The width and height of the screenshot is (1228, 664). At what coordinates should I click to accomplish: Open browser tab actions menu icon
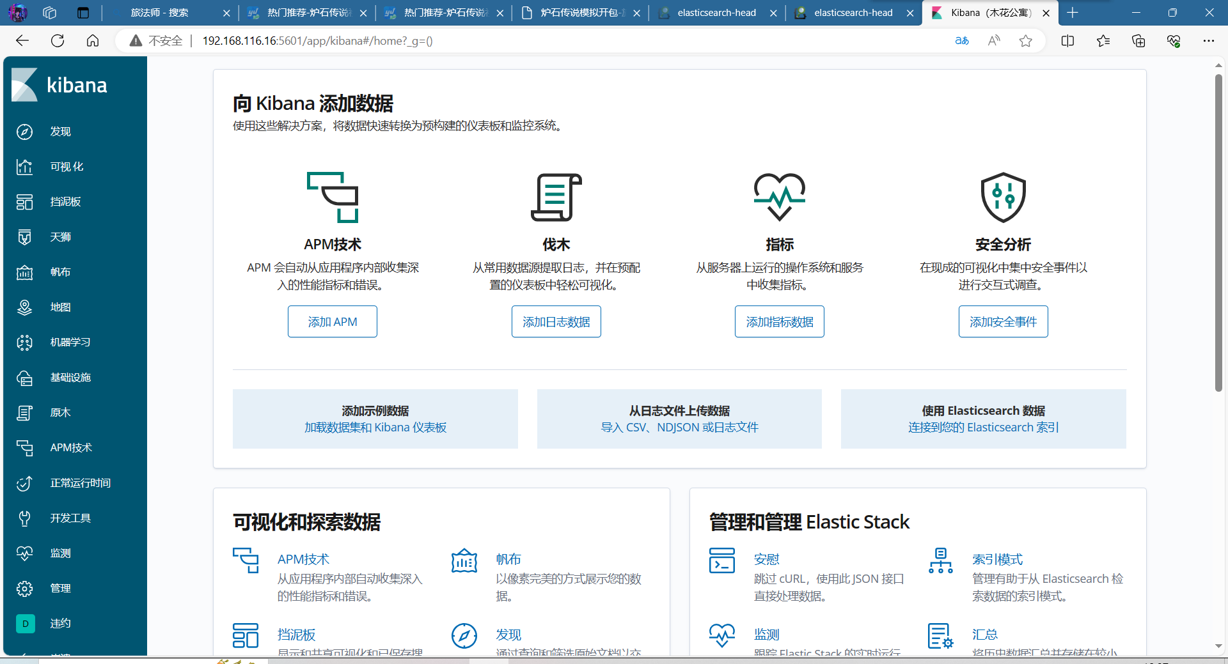pyautogui.click(x=83, y=13)
